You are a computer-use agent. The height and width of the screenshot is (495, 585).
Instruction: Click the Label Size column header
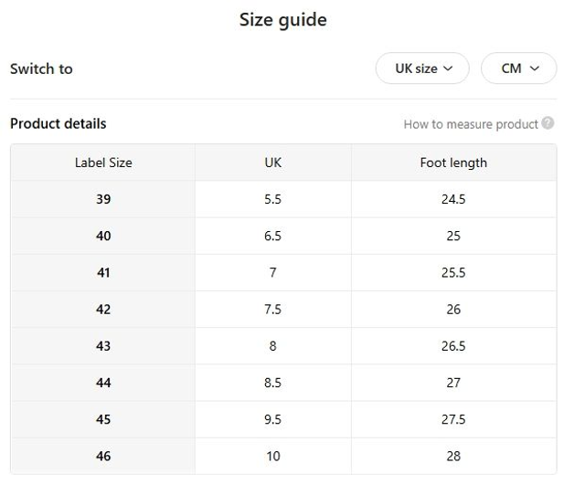[x=103, y=163]
